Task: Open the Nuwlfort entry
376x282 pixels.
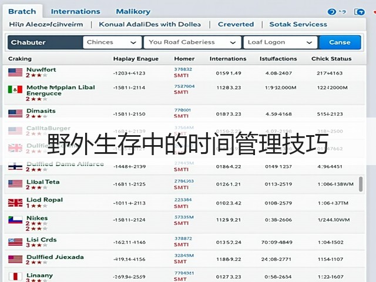Action: pos(41,70)
